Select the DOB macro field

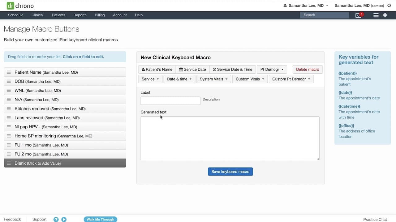[x=65, y=81]
